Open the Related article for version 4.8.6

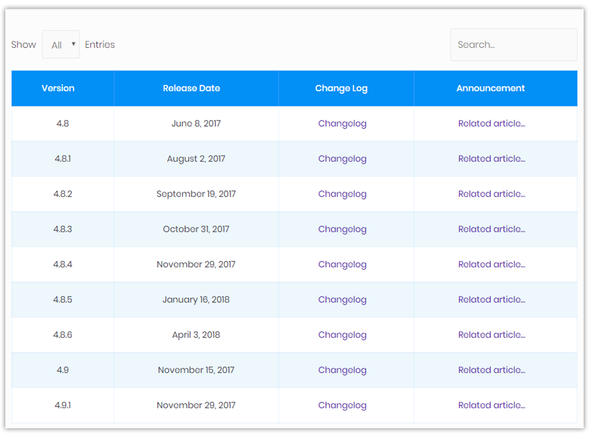pos(492,335)
